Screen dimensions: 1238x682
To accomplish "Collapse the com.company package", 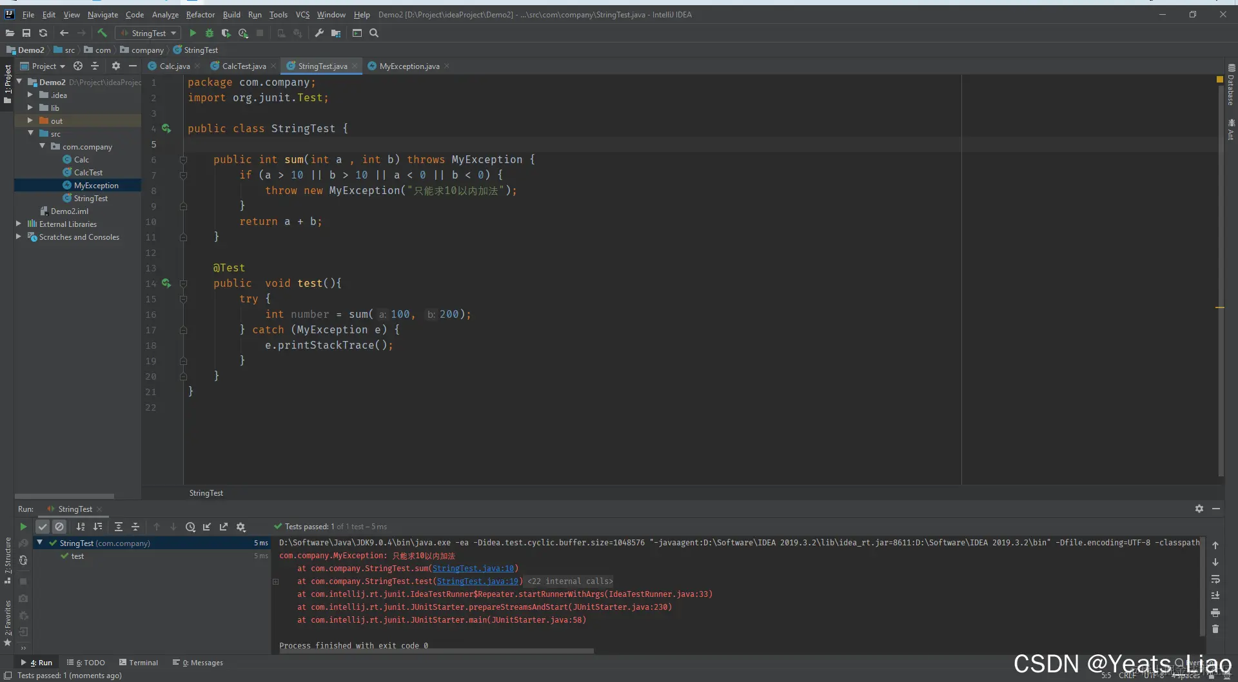I will tap(42, 146).
